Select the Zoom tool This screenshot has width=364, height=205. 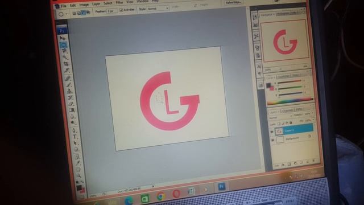pyautogui.click(x=79, y=175)
